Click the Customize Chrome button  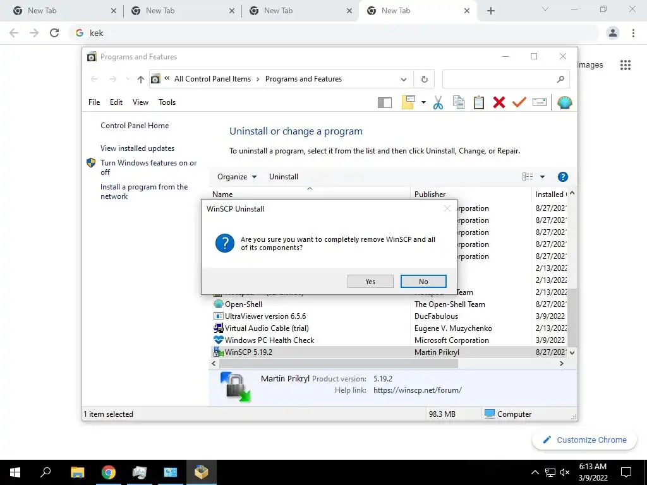(x=584, y=440)
